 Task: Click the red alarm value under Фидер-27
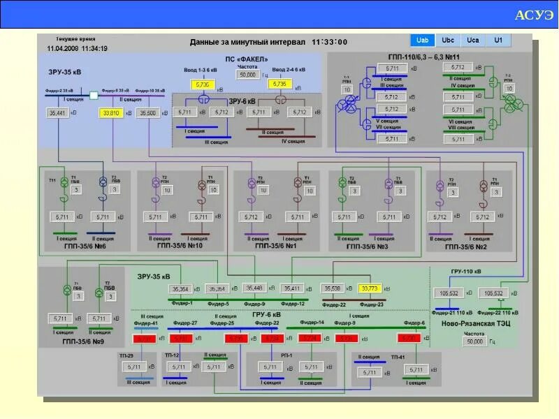[181, 339]
